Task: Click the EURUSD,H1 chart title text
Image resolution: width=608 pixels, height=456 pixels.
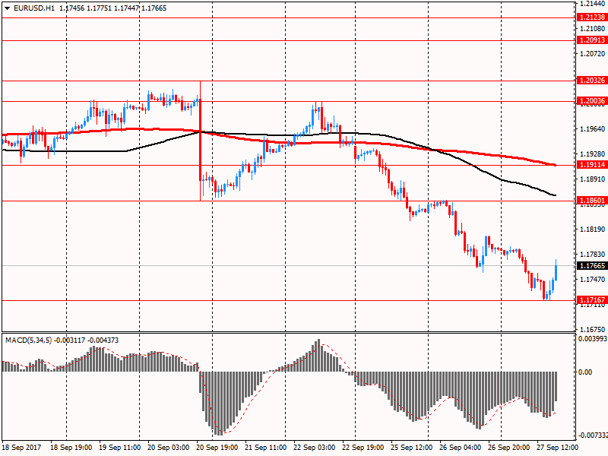Action: [x=33, y=8]
